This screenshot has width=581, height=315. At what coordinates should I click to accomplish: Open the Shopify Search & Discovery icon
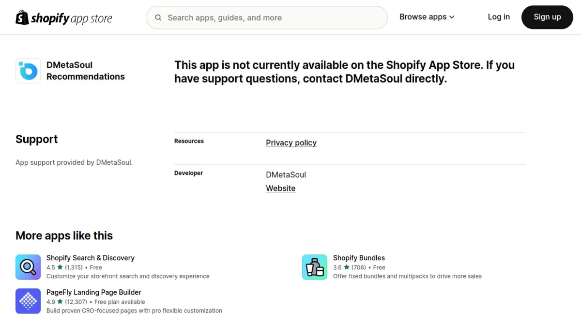point(28,267)
